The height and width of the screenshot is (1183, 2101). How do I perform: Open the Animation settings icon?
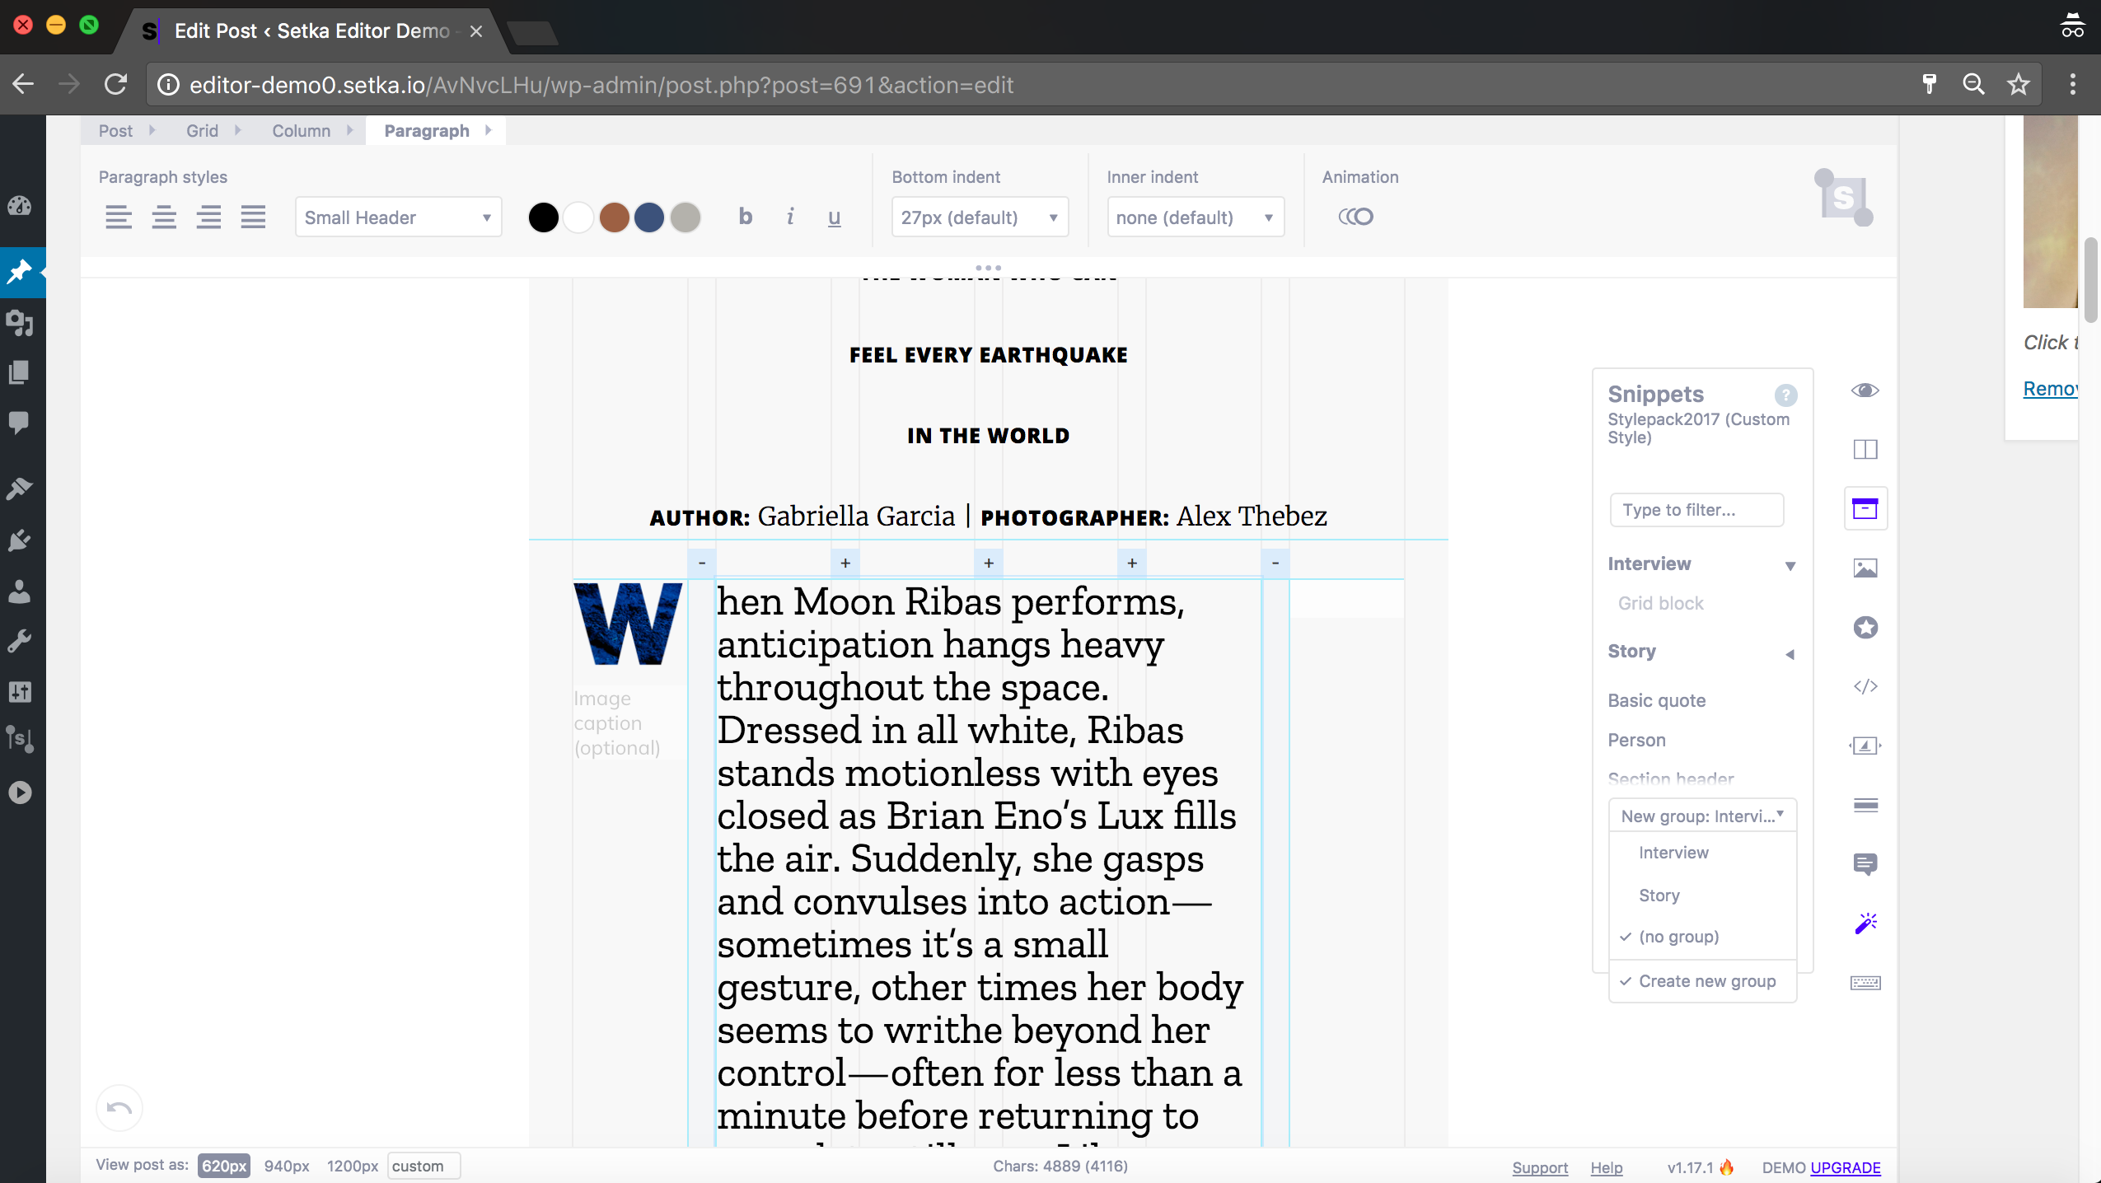click(1356, 217)
